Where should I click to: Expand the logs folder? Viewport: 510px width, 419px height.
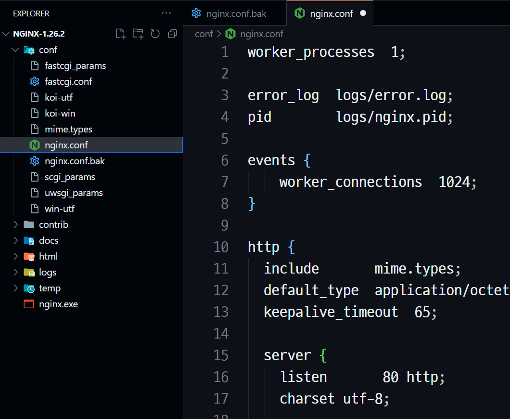tap(15, 273)
